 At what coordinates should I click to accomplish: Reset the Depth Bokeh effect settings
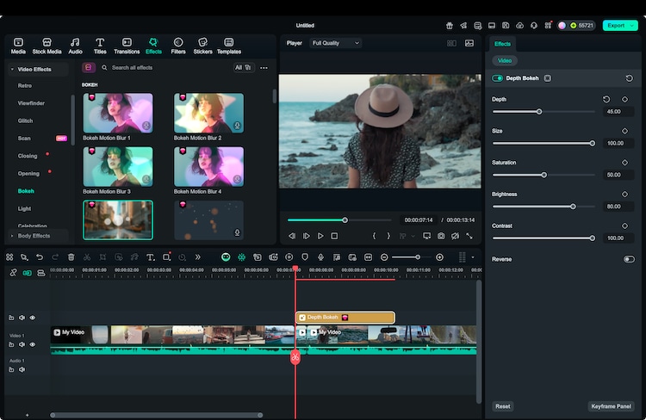[629, 78]
